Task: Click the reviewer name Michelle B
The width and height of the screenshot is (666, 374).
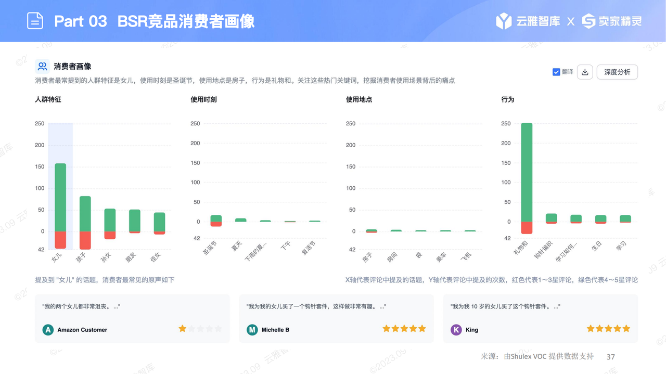Action: tap(275, 330)
